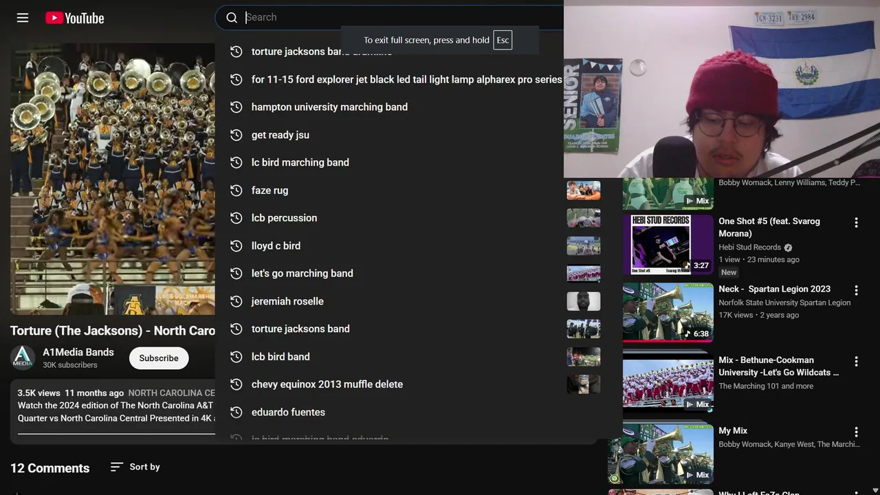This screenshot has width=880, height=495.
Task: Click history clock icon beside 'jeremiah roselle'
Action: 236,301
